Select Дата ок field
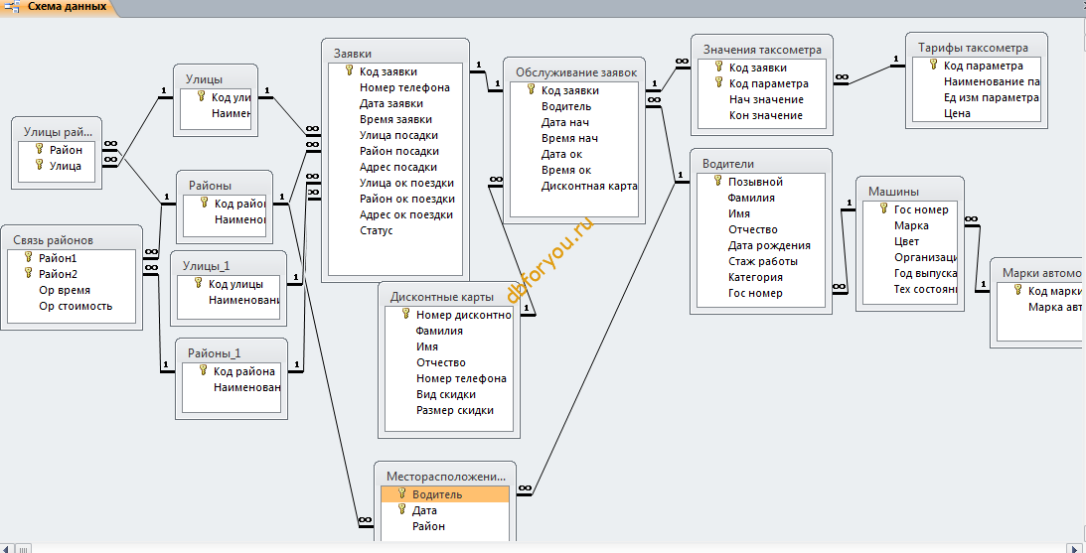This screenshot has height=553, width=1086. click(574, 154)
